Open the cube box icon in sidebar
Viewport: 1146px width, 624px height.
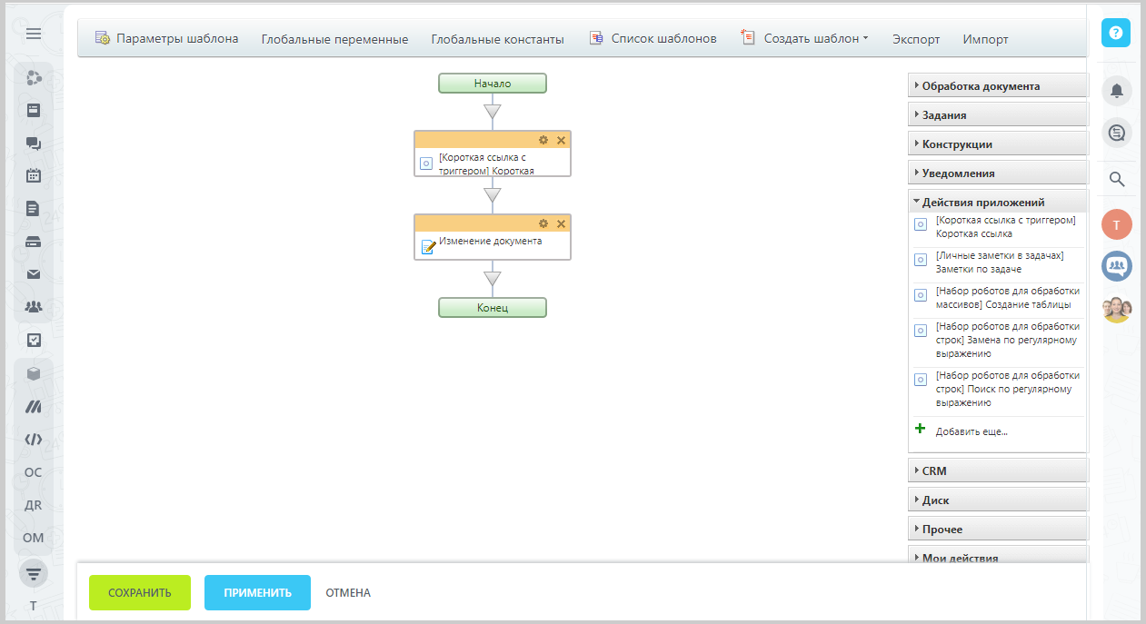click(x=34, y=373)
